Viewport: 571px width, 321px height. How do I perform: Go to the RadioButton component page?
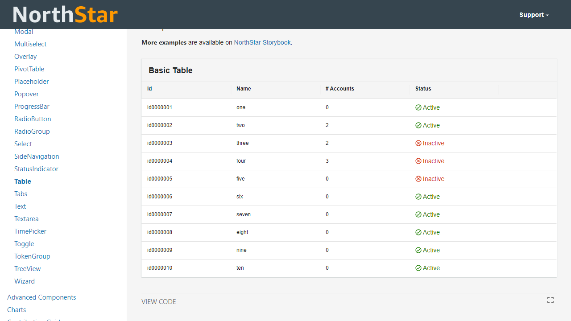coord(33,119)
